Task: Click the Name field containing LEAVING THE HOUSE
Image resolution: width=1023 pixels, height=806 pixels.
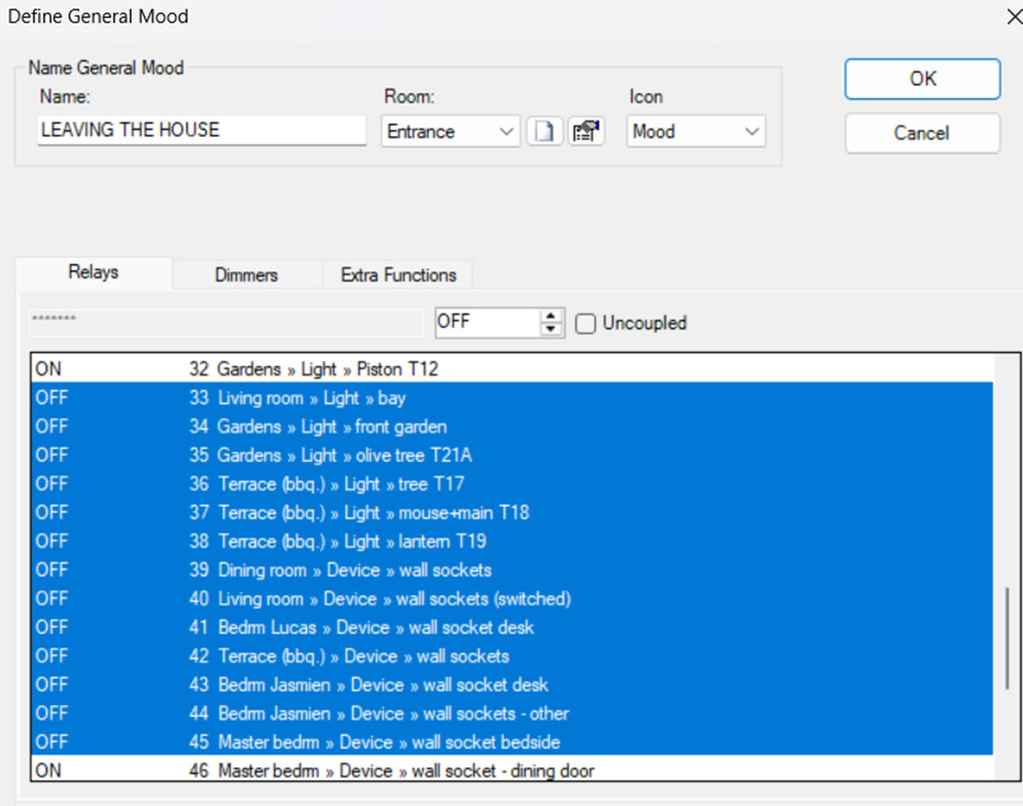Action: click(x=202, y=130)
